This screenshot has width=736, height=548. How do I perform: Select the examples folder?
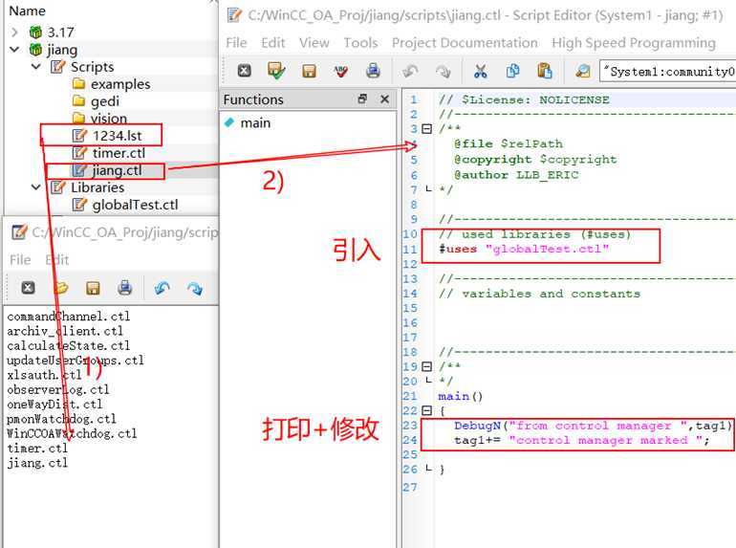(x=120, y=84)
